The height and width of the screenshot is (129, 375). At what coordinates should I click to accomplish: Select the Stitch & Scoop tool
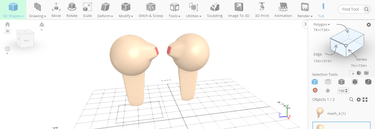pos(151,10)
